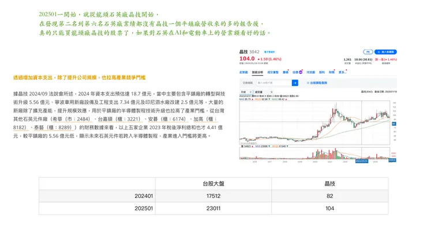
Task: Click table cell 82
Action: coord(330,196)
